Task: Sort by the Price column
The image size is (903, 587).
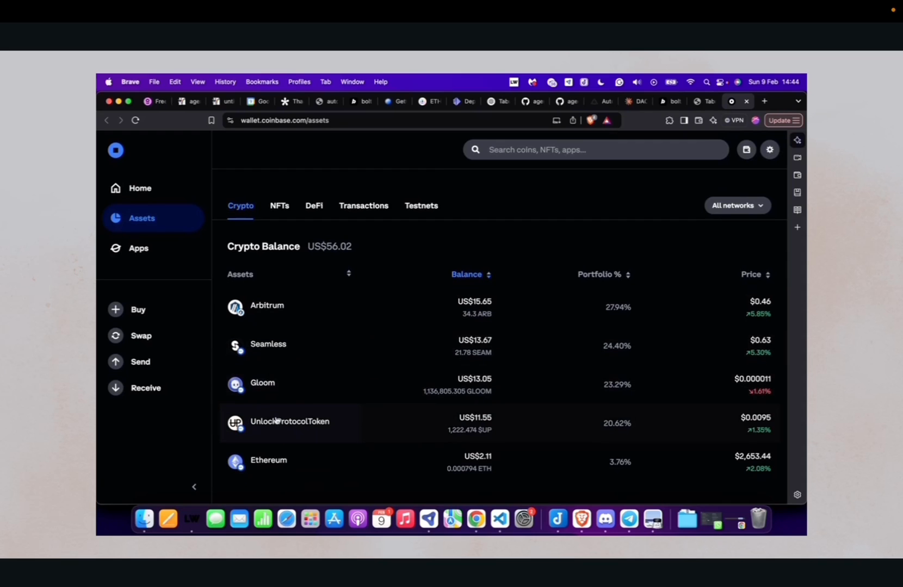Action: [756, 274]
